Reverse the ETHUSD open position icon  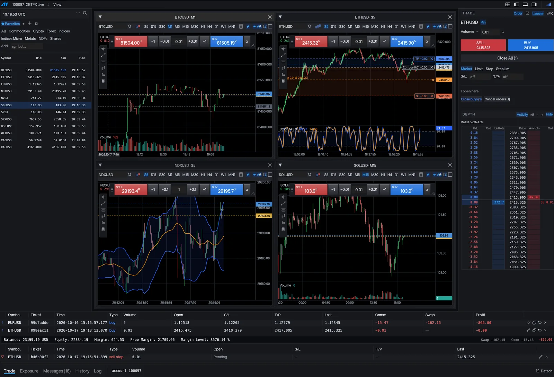(x=540, y=330)
